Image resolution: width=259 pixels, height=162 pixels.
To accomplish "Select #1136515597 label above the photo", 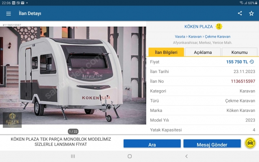I will (x=12, y=25).
